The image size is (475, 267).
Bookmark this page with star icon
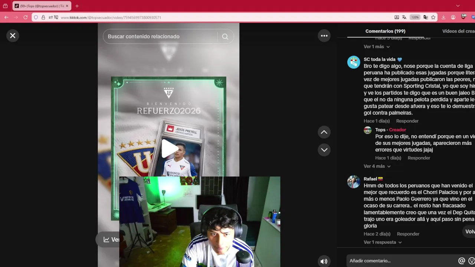point(433,17)
